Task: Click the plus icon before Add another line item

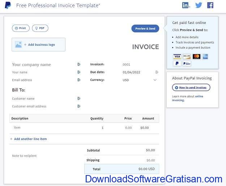Action: [x=11, y=139]
